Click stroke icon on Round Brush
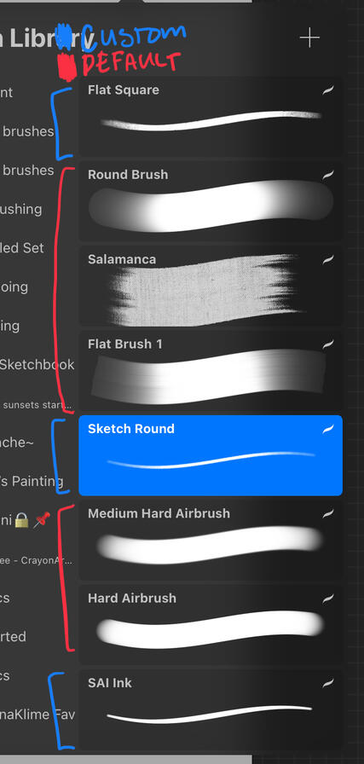The image size is (364, 764). [x=328, y=175]
